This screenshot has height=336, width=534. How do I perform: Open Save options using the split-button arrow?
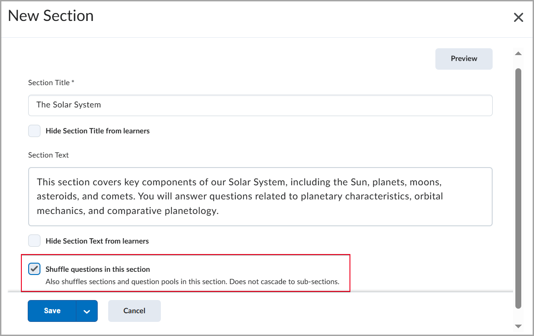point(86,311)
